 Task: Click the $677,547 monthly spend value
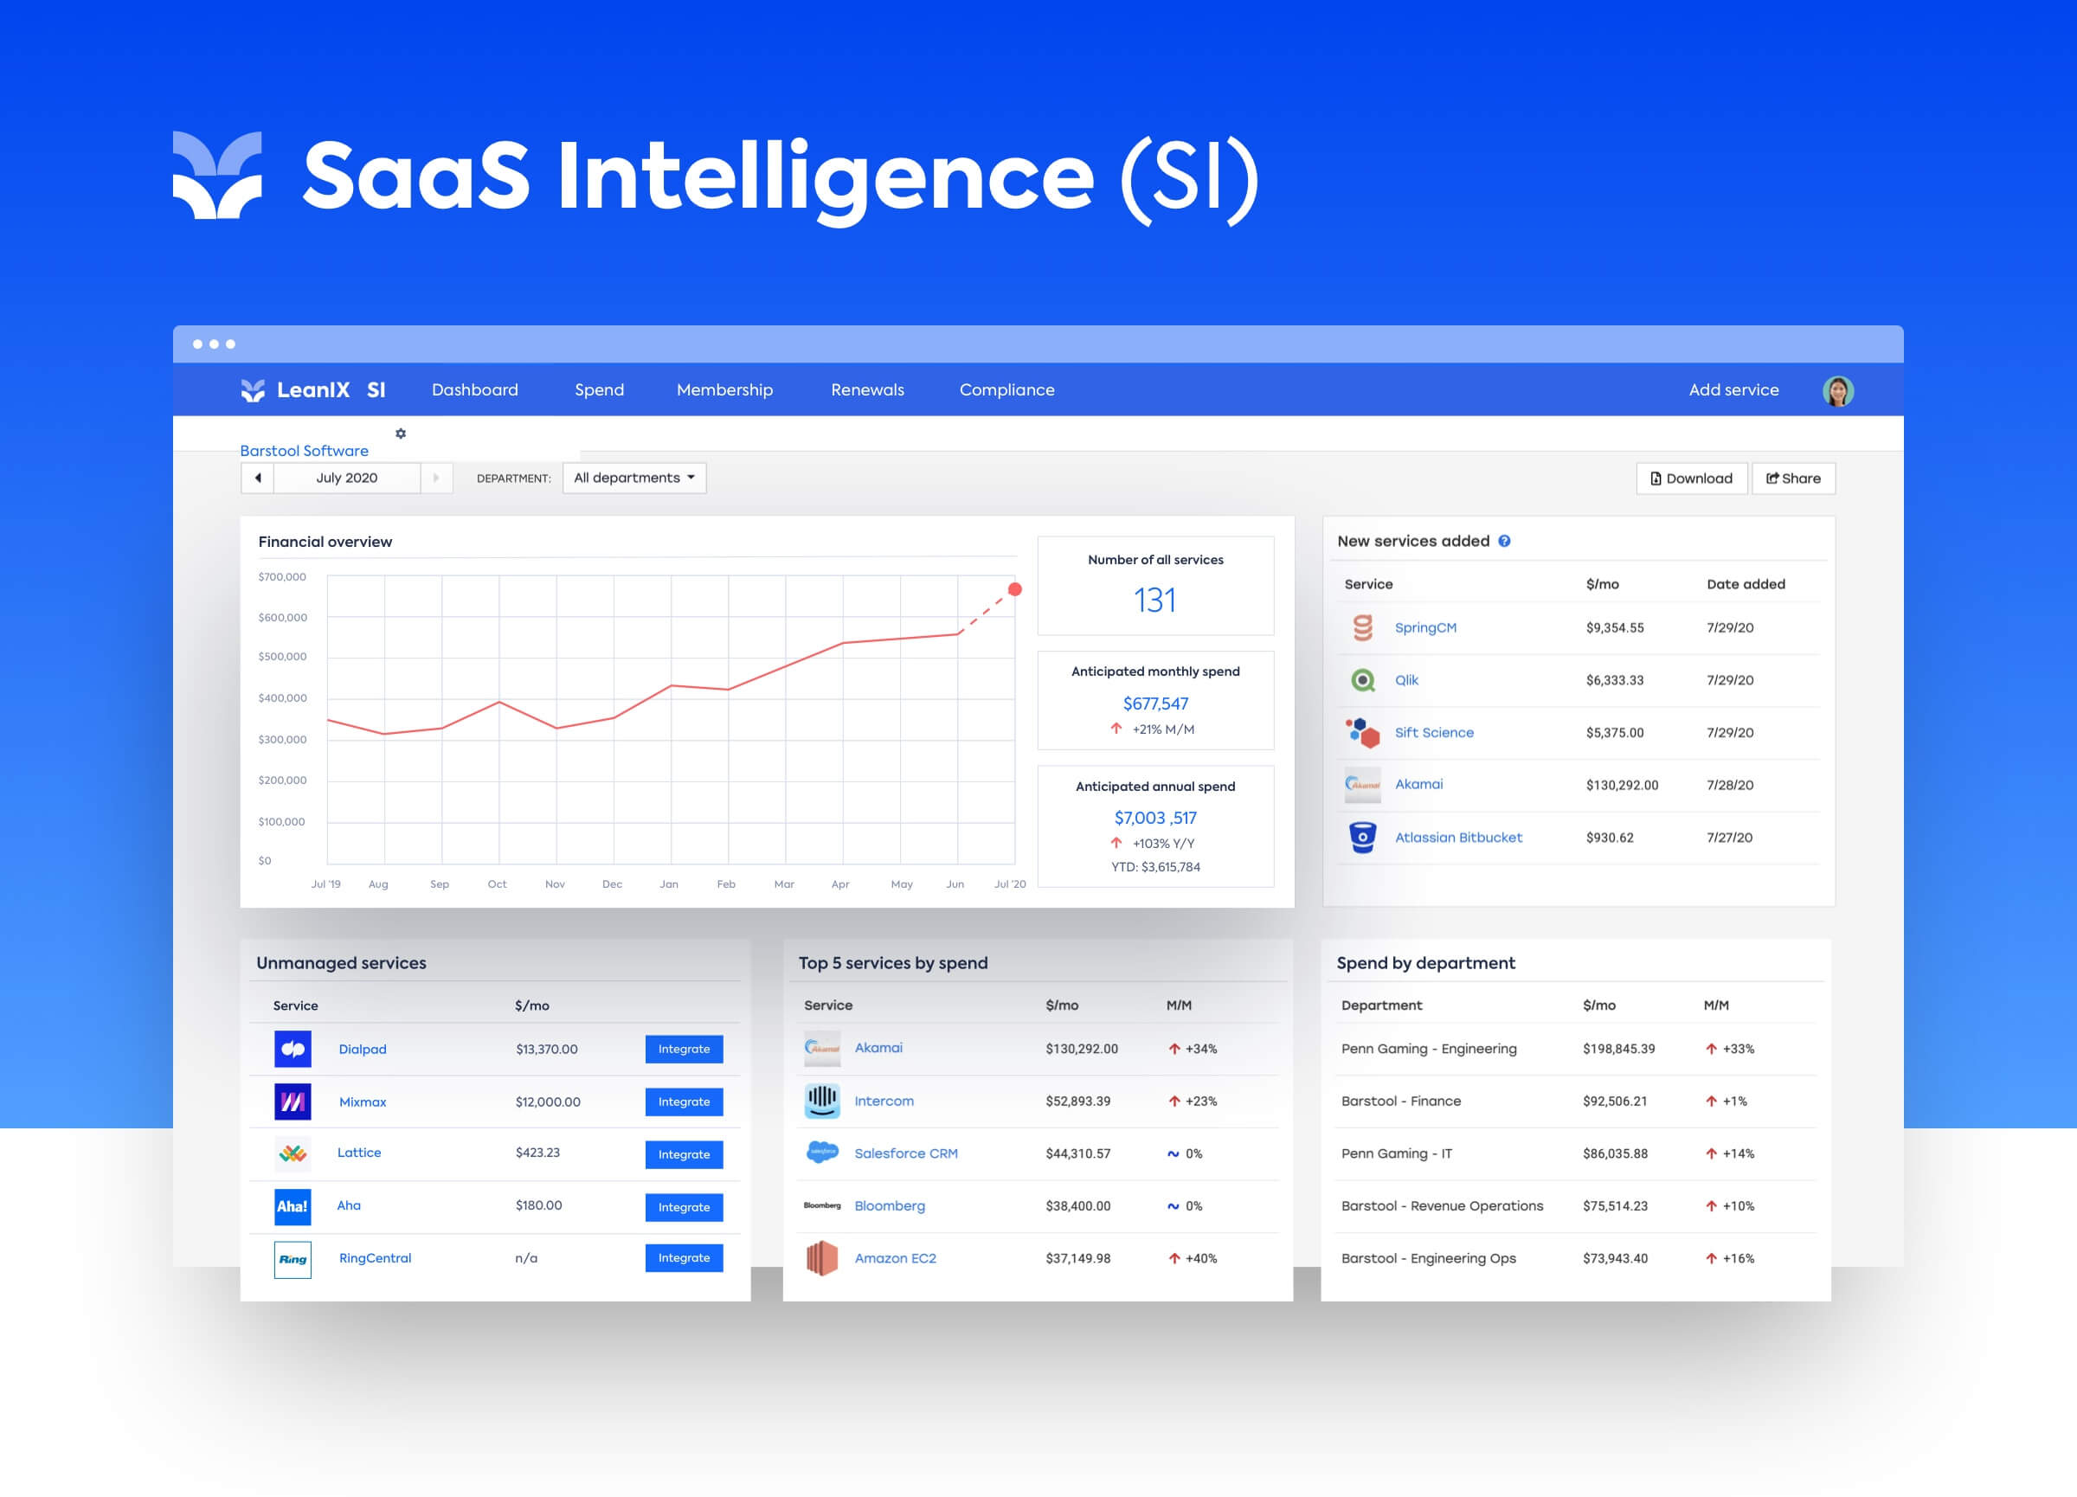[x=1155, y=704]
